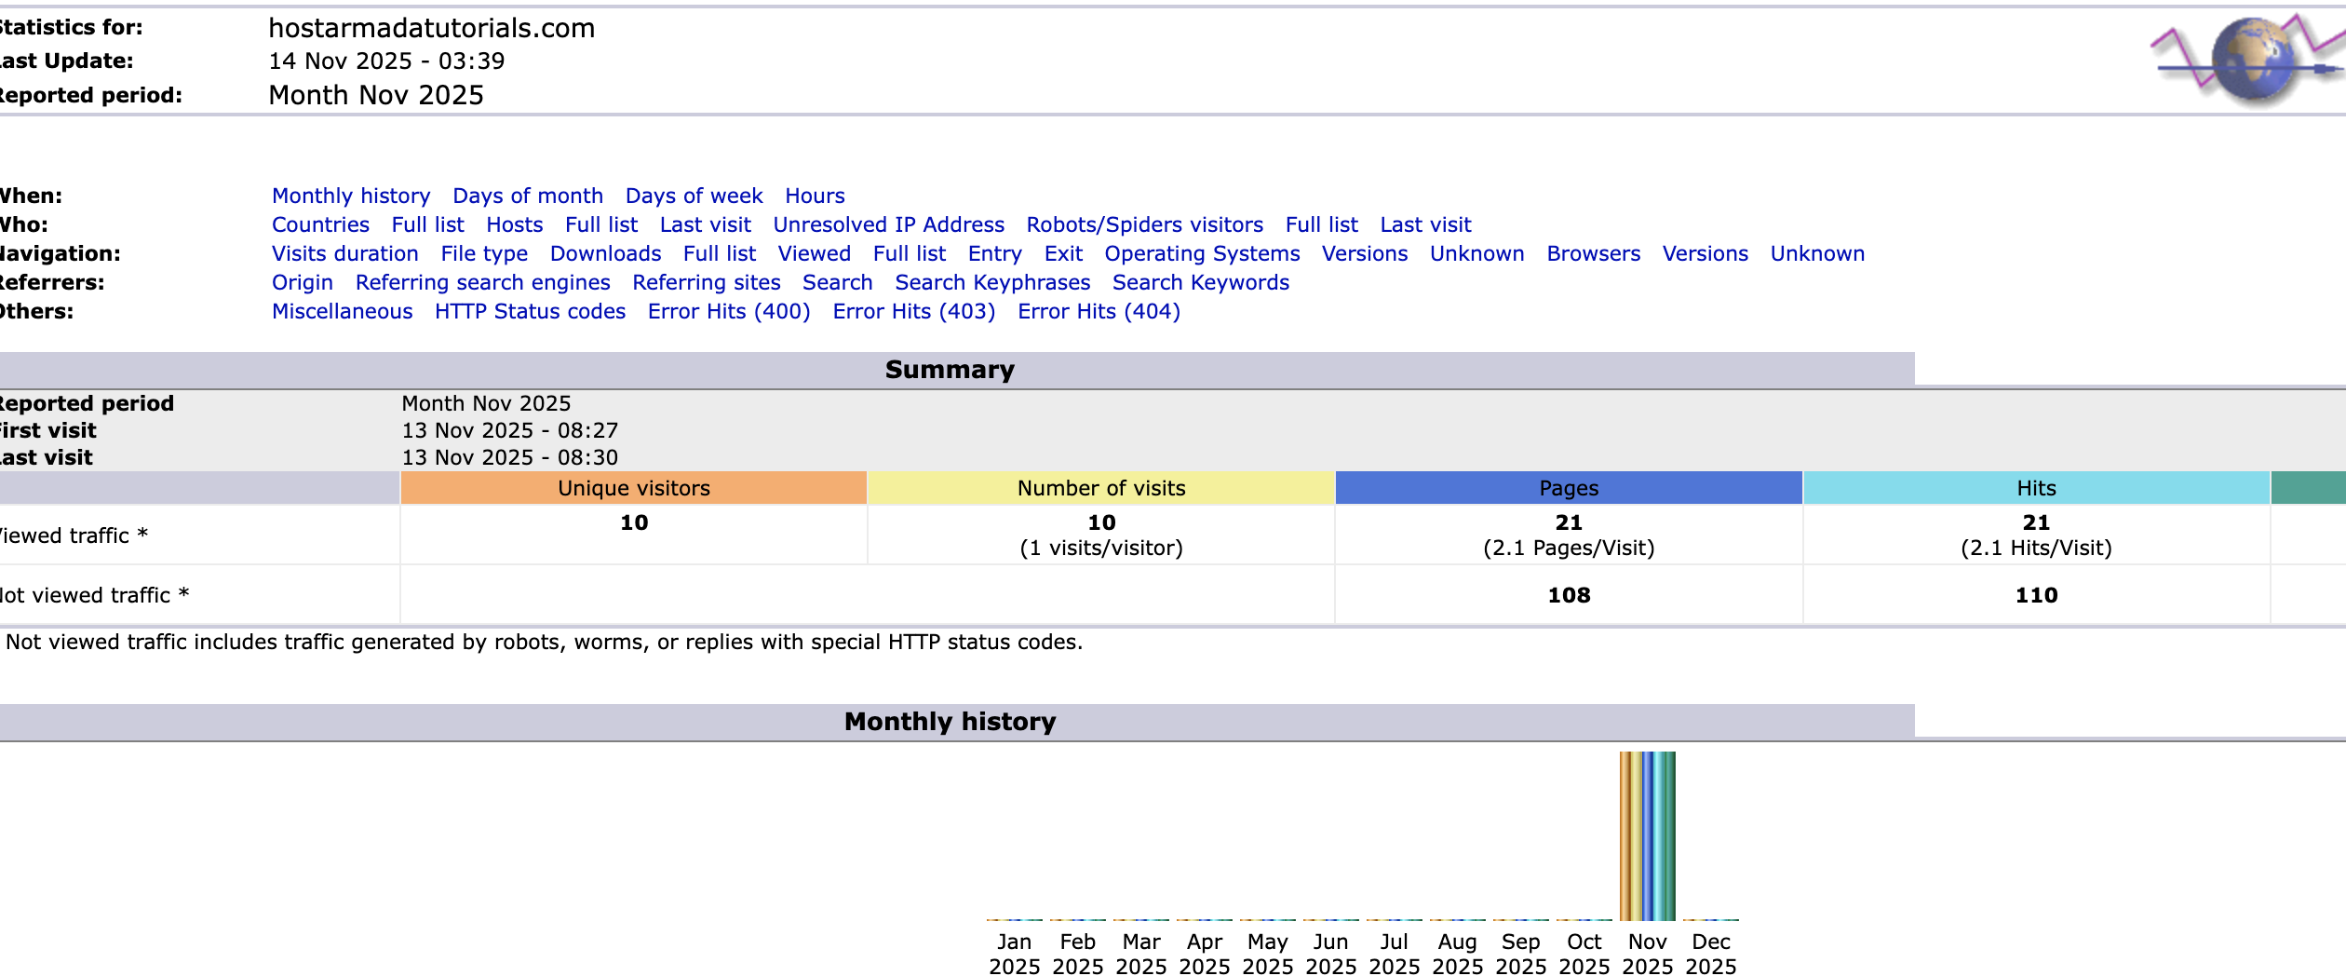Click the Pages column header
This screenshot has height=976, width=2346.
pos(1569,488)
